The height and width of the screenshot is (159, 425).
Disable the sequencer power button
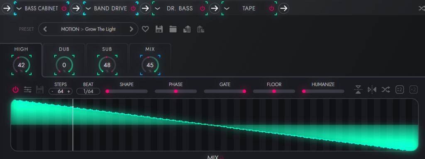pos(16,89)
